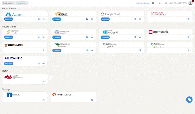Click Pure Storage configure icon
Viewport: 195px width, 114px height.
point(92,100)
